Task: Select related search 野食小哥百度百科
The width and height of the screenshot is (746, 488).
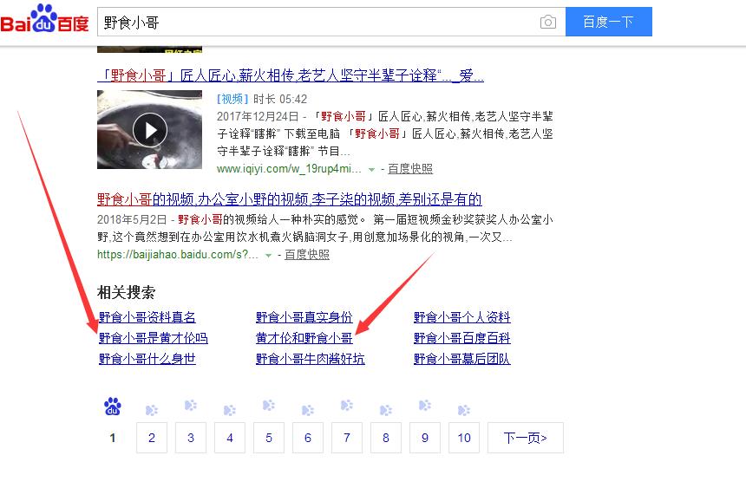Action: [462, 338]
